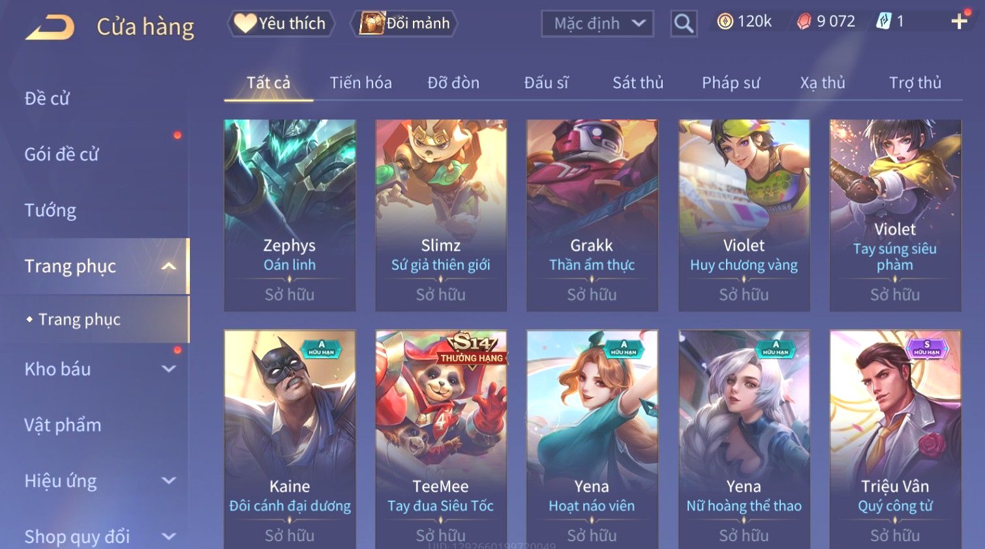Select the Zephys Oán linh skin card
This screenshot has height=549, width=985.
[x=290, y=215]
